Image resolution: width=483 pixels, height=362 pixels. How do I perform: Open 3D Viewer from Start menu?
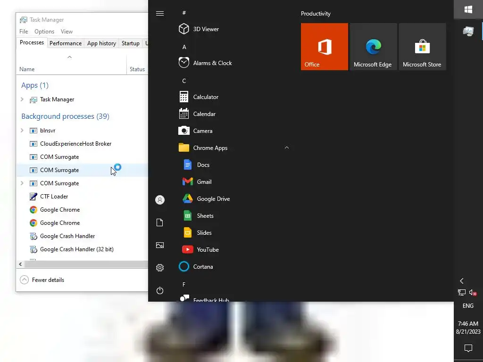tap(234, 29)
